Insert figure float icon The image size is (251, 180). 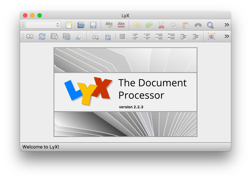click(211, 37)
